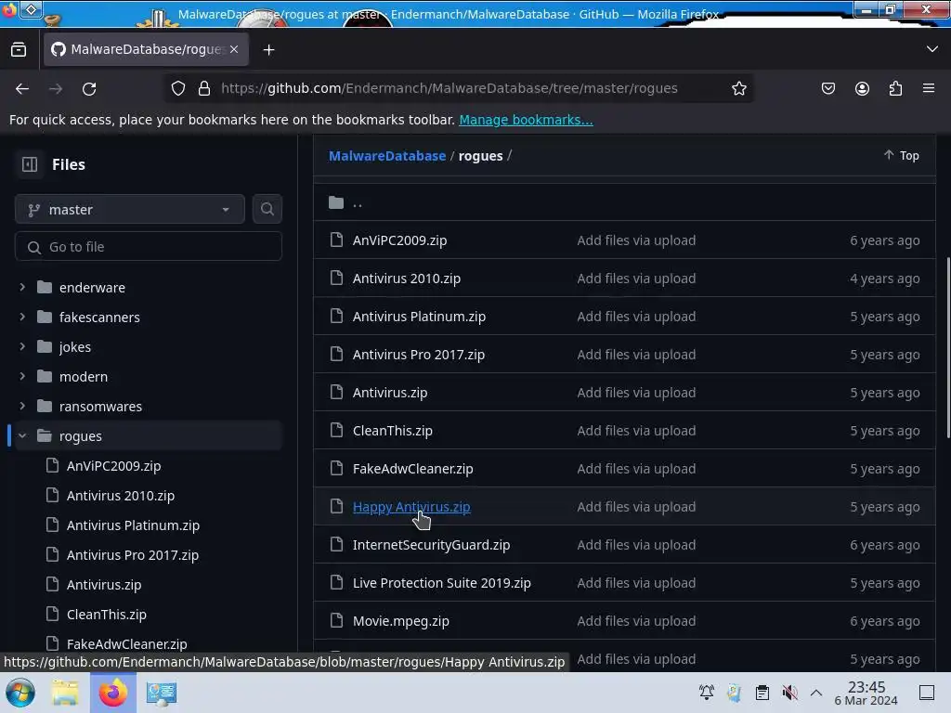Close the MalwareDatabase/rogues tab

pyautogui.click(x=234, y=49)
